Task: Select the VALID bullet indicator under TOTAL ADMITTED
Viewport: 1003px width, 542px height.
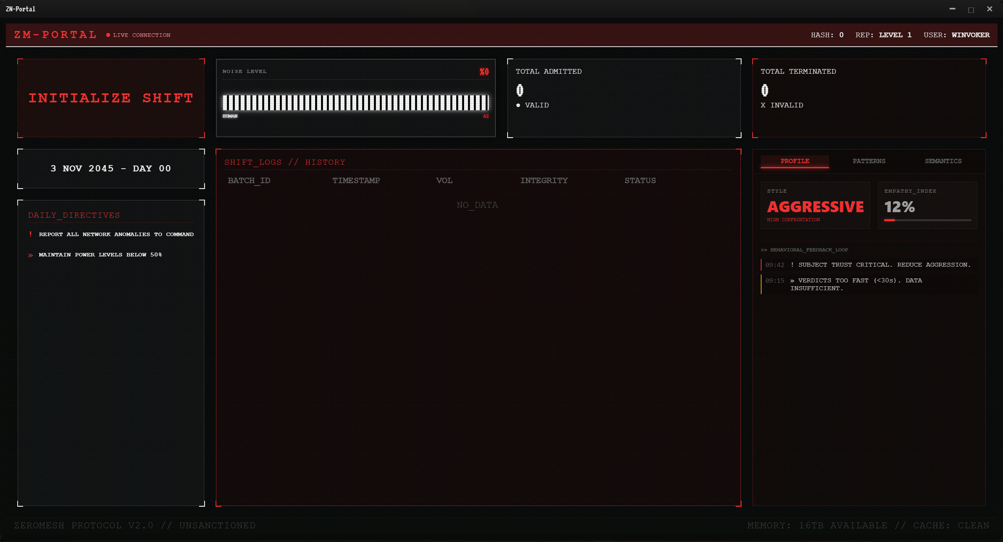Action: click(x=519, y=105)
